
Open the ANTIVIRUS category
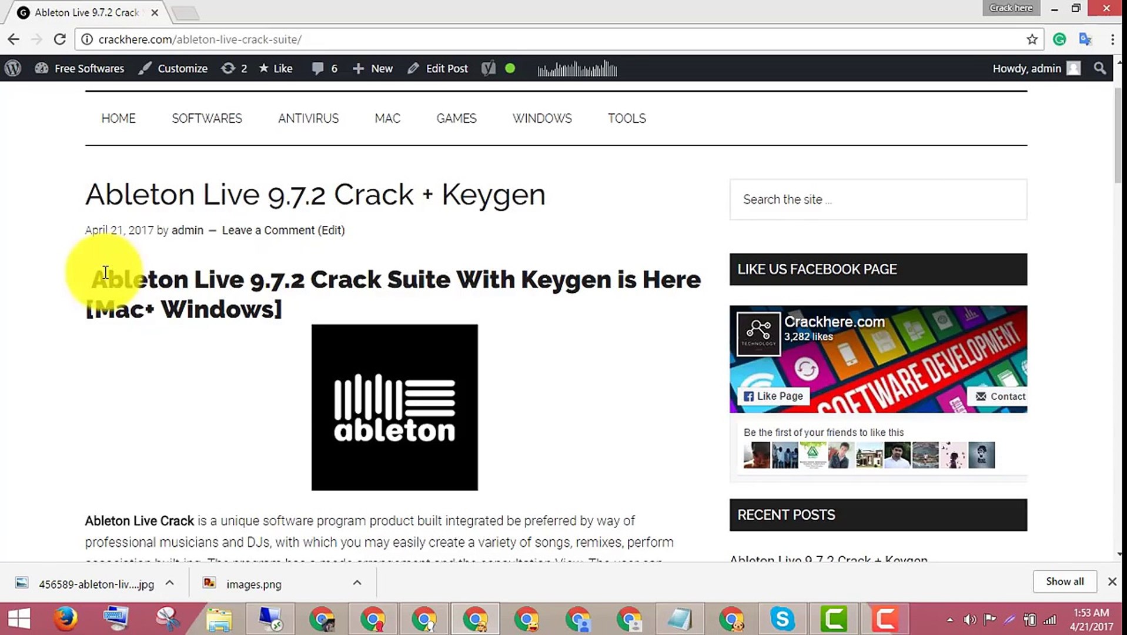[x=308, y=118]
